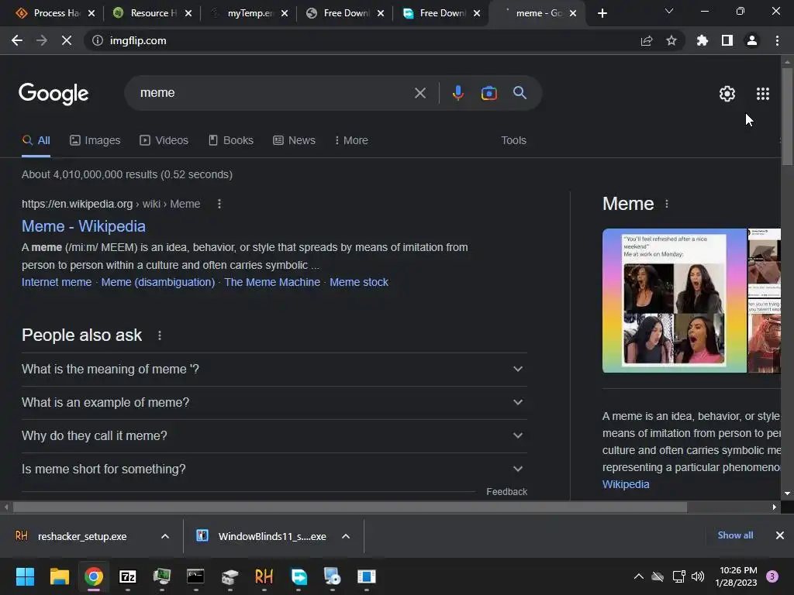This screenshot has width=794, height=595.
Task: Open reshacker_setup.exe download options
Action: tap(165, 536)
